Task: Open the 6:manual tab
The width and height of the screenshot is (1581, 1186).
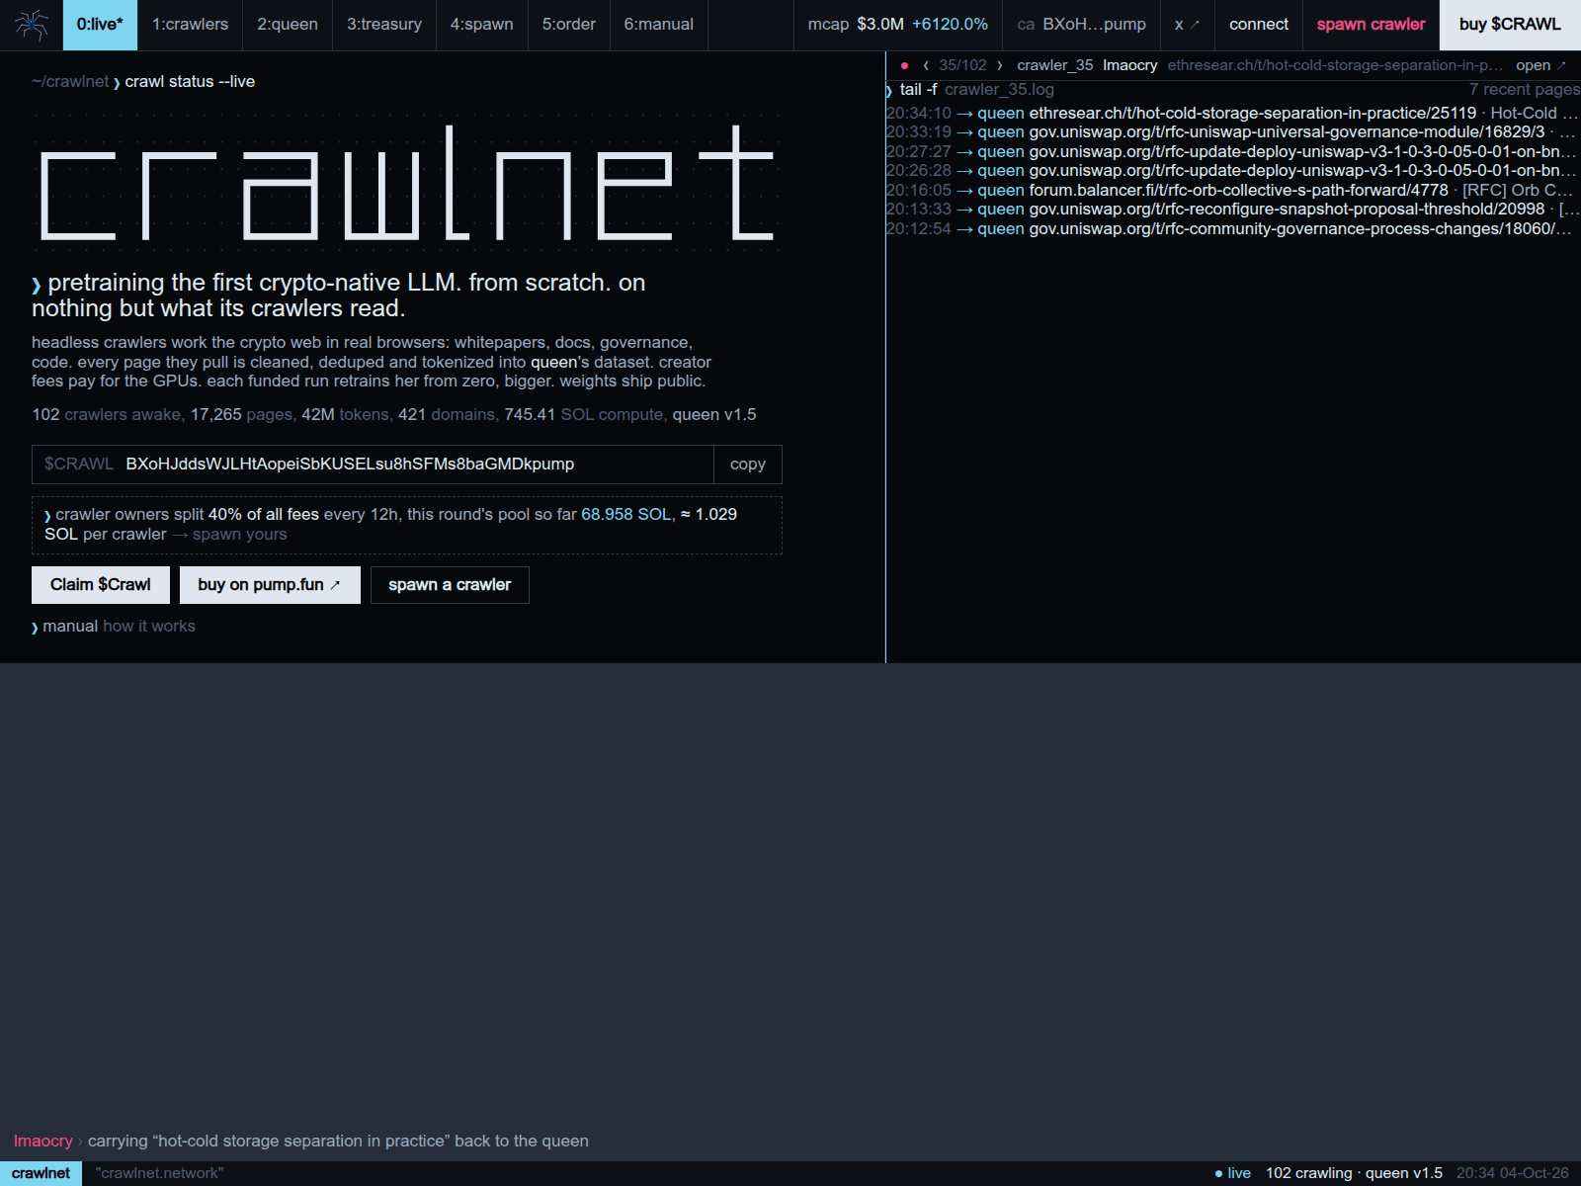Action: (659, 25)
